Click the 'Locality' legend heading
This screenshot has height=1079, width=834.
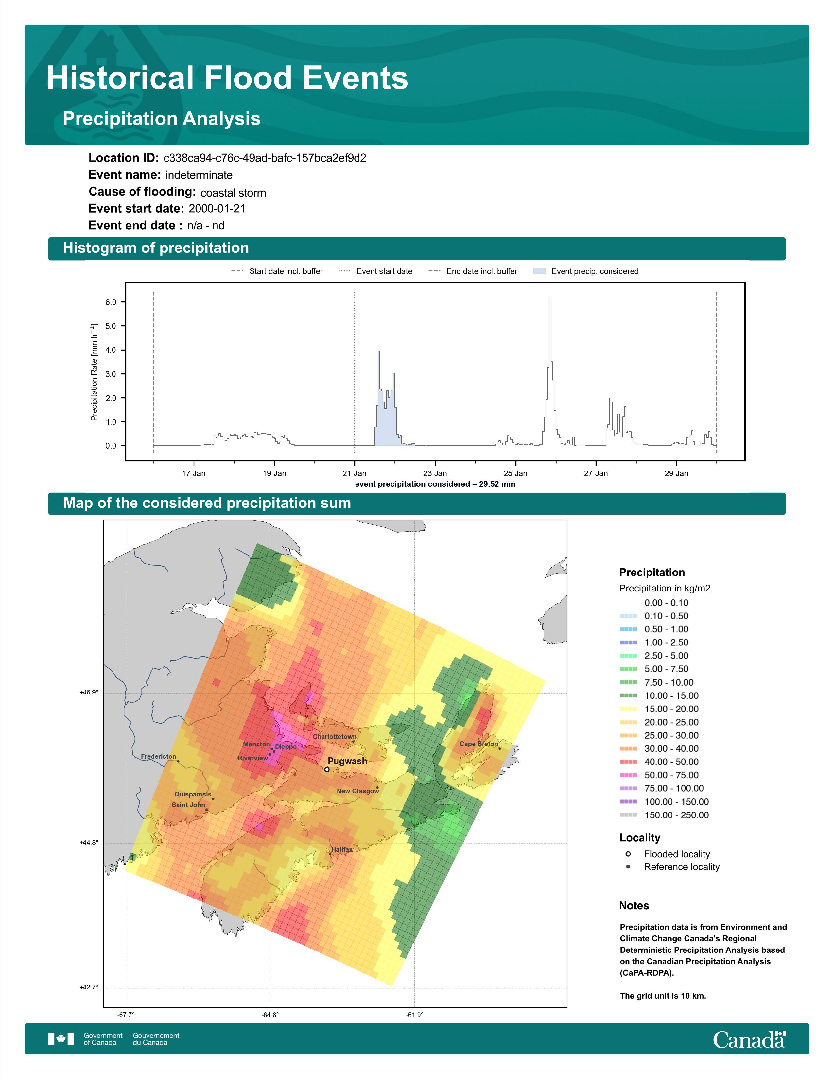pyautogui.click(x=640, y=837)
